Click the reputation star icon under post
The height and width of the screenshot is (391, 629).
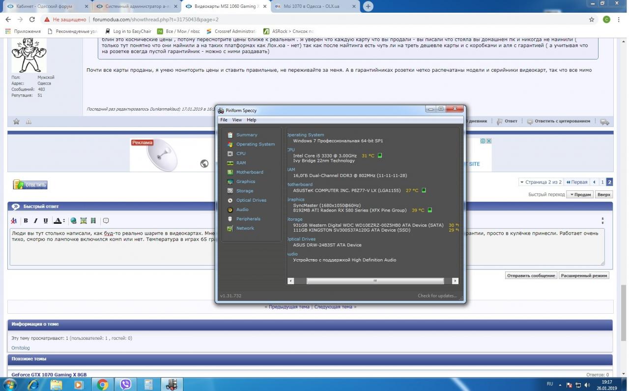[16, 121]
